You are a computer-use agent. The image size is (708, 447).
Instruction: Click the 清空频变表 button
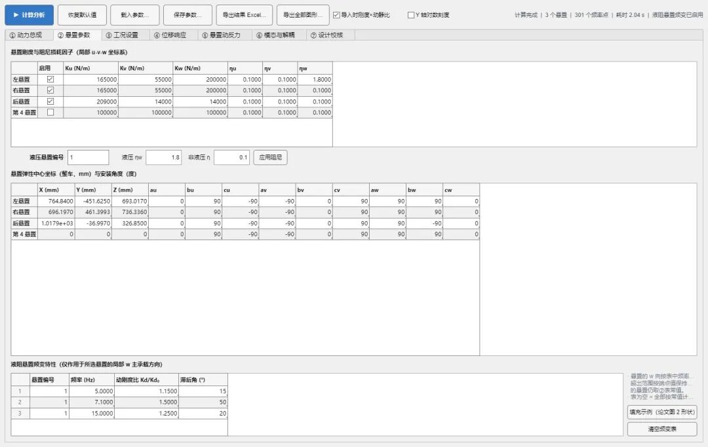click(662, 429)
